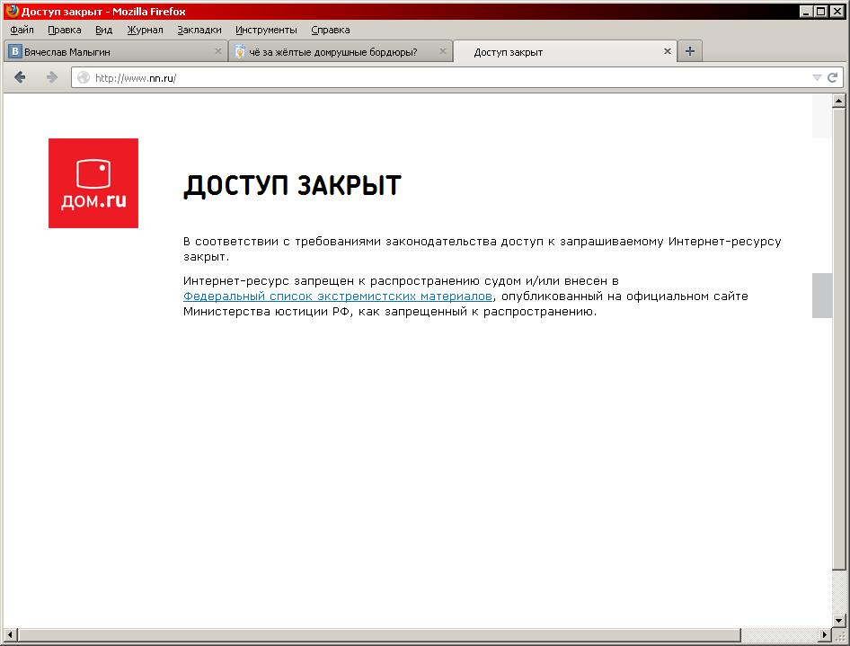This screenshot has width=850, height=646.
Task: Click the horizontal scrollbar thumb
Action: point(379,634)
